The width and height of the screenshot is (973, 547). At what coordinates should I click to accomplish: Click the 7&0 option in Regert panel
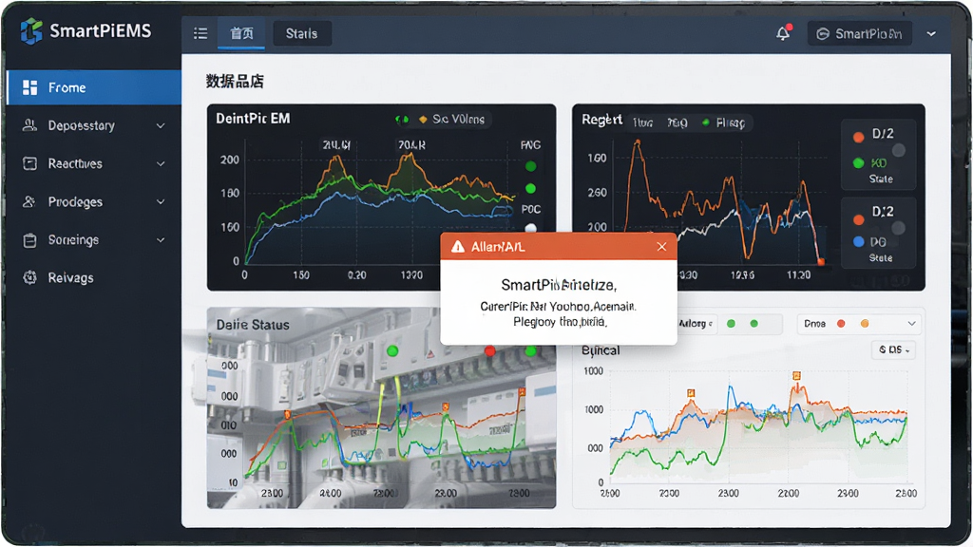click(677, 123)
